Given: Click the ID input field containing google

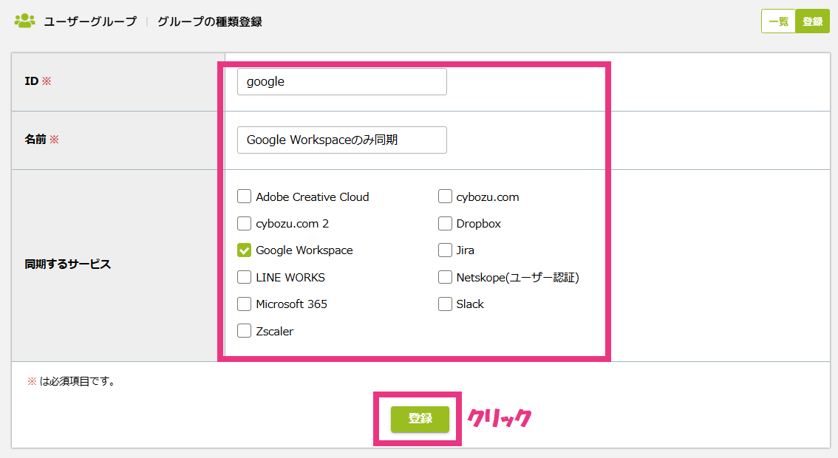Looking at the screenshot, I should (342, 82).
